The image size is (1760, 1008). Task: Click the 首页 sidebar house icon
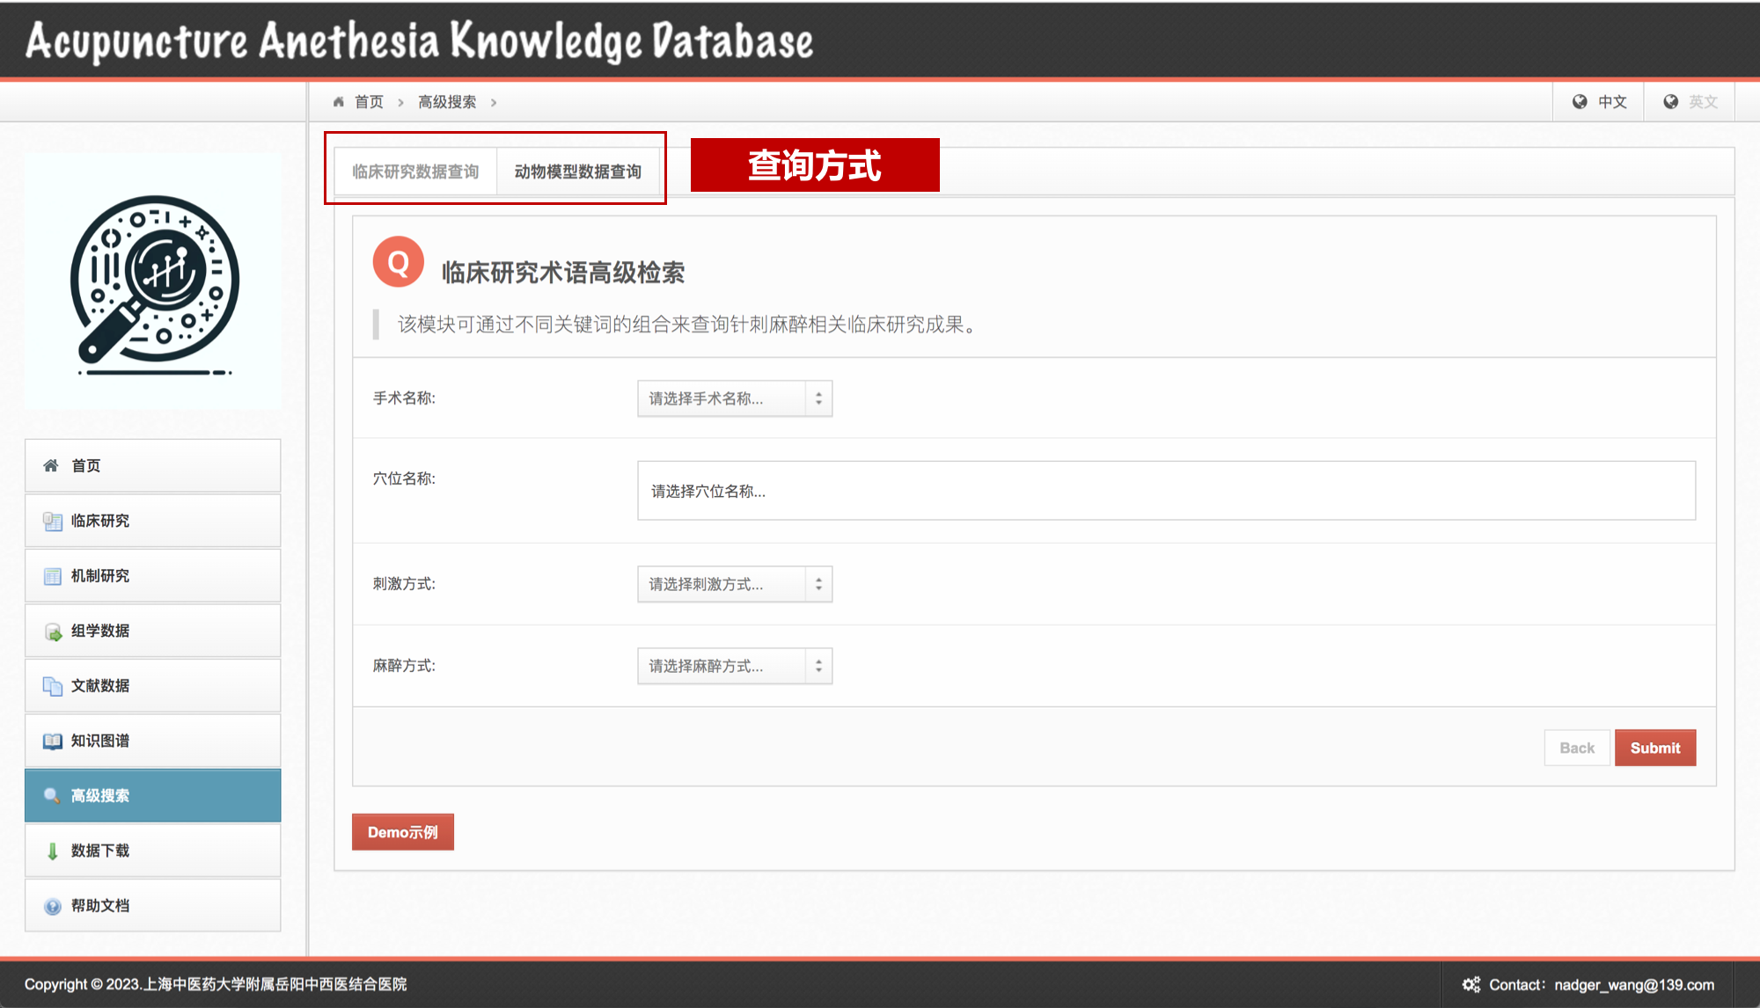51,465
